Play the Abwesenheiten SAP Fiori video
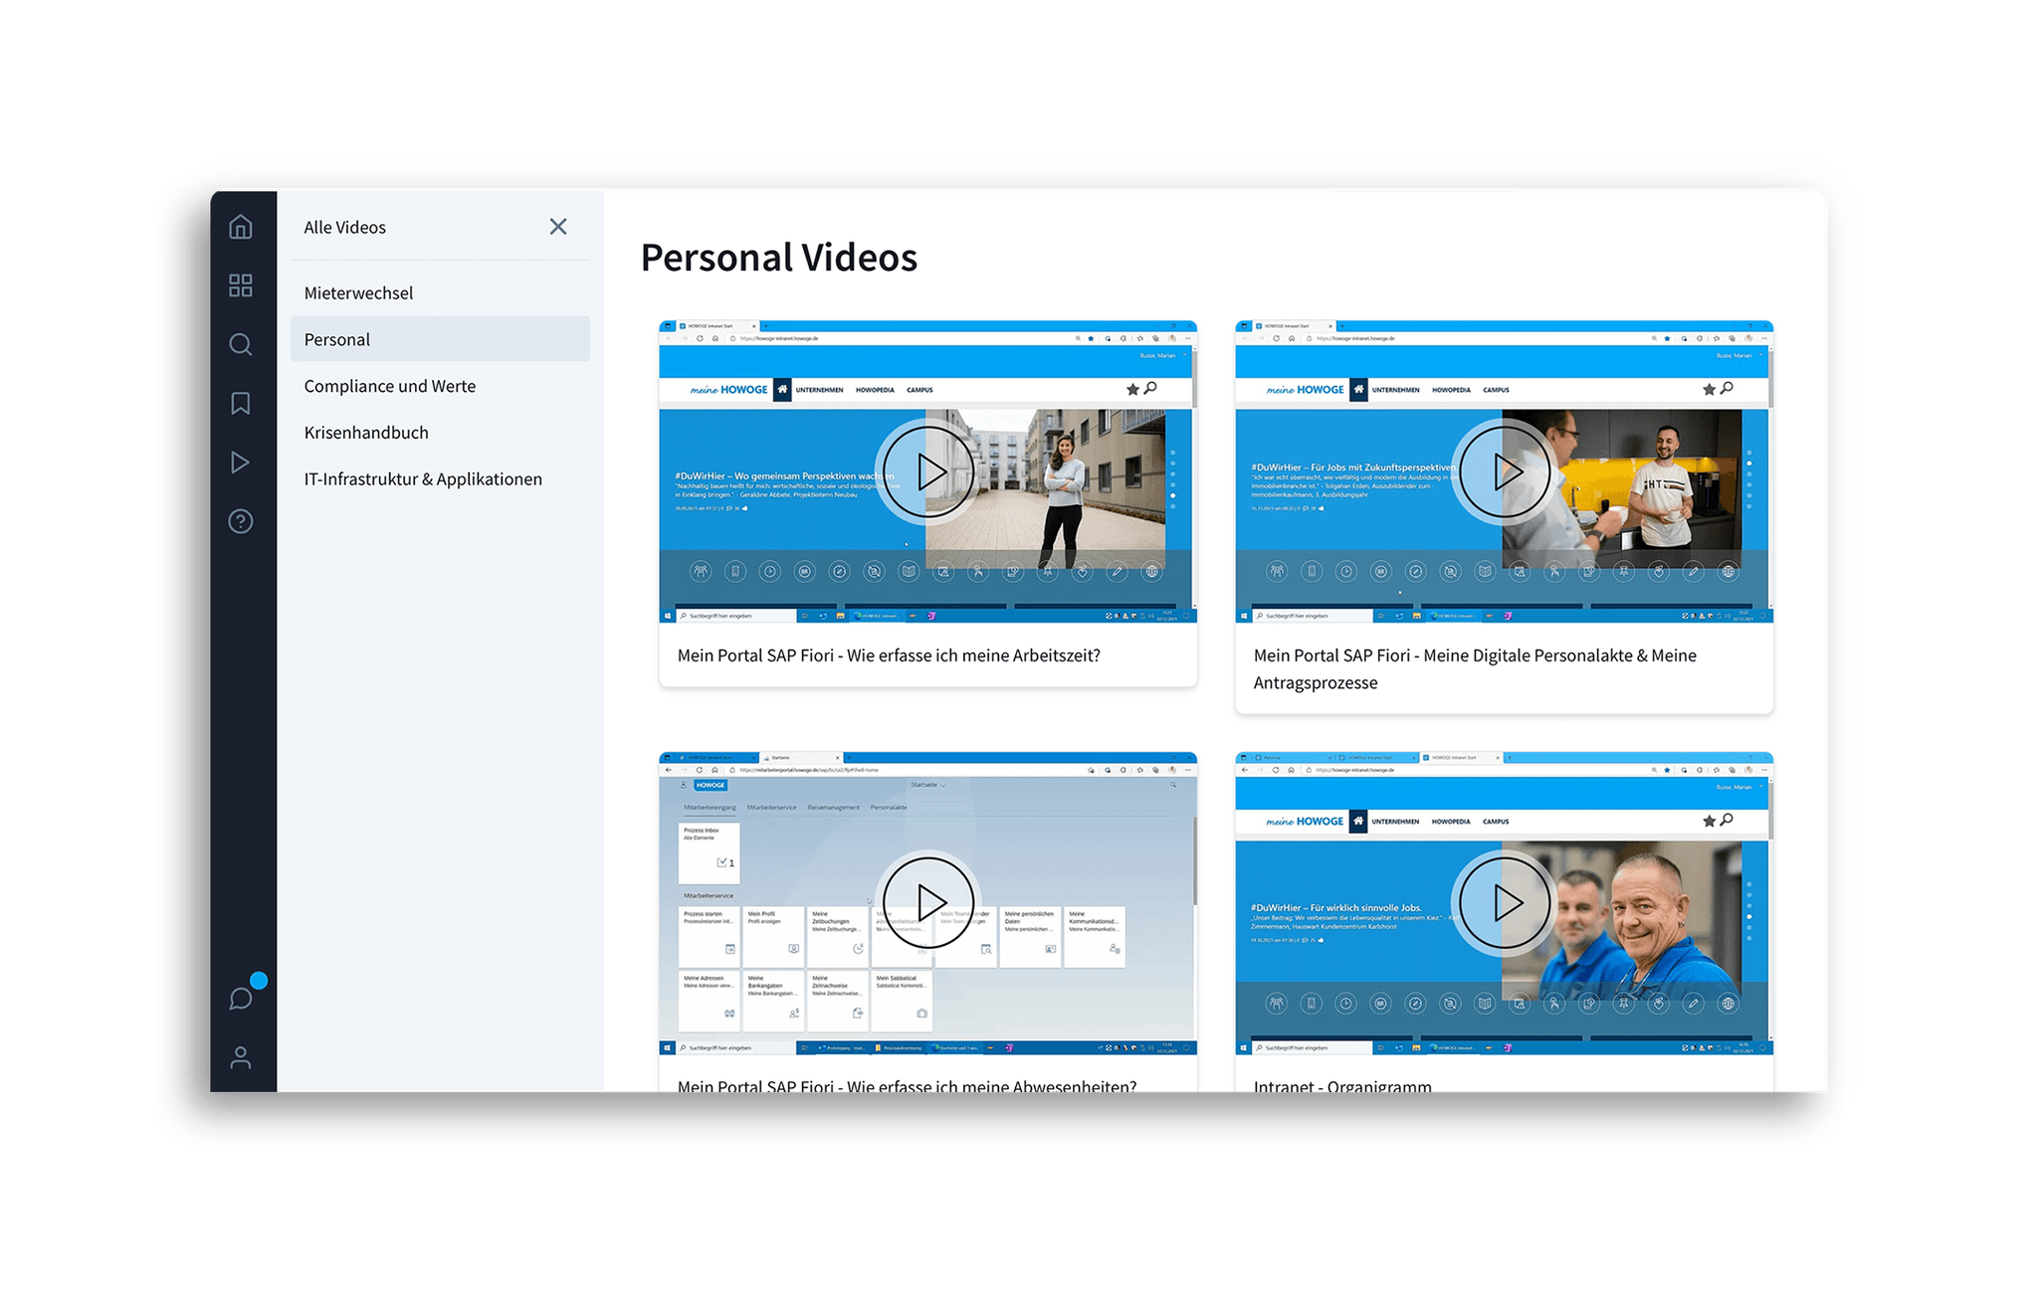Viewport: 2038px width, 1304px height. point(927,903)
